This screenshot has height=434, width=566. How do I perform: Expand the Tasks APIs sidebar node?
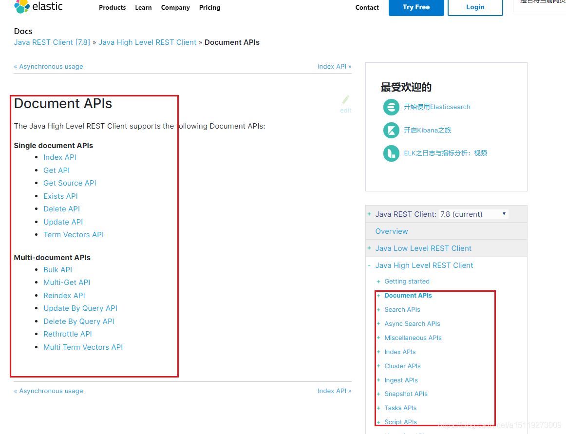click(378, 408)
